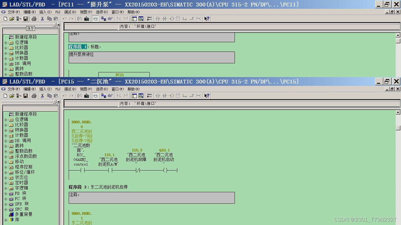
Task: Click Cut scissors icon in FC11 window toolbar
Action: (x=42, y=19)
